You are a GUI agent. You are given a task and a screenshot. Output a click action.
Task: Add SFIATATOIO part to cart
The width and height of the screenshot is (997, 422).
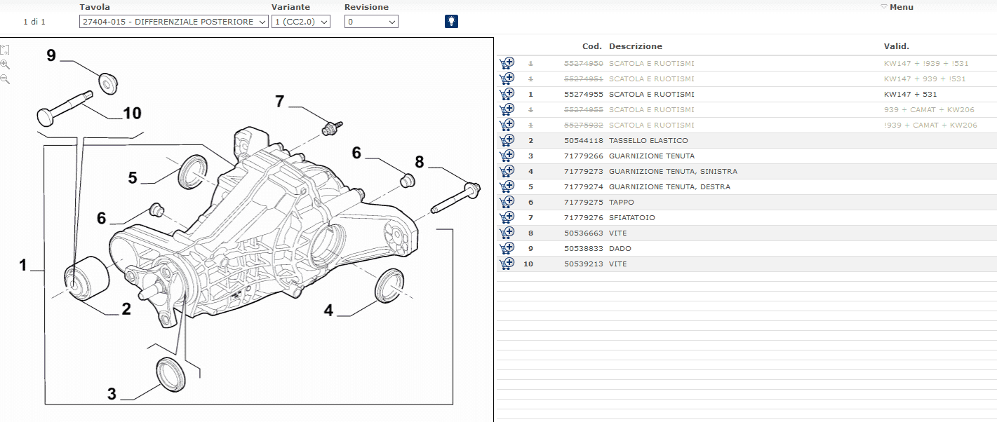tap(507, 217)
